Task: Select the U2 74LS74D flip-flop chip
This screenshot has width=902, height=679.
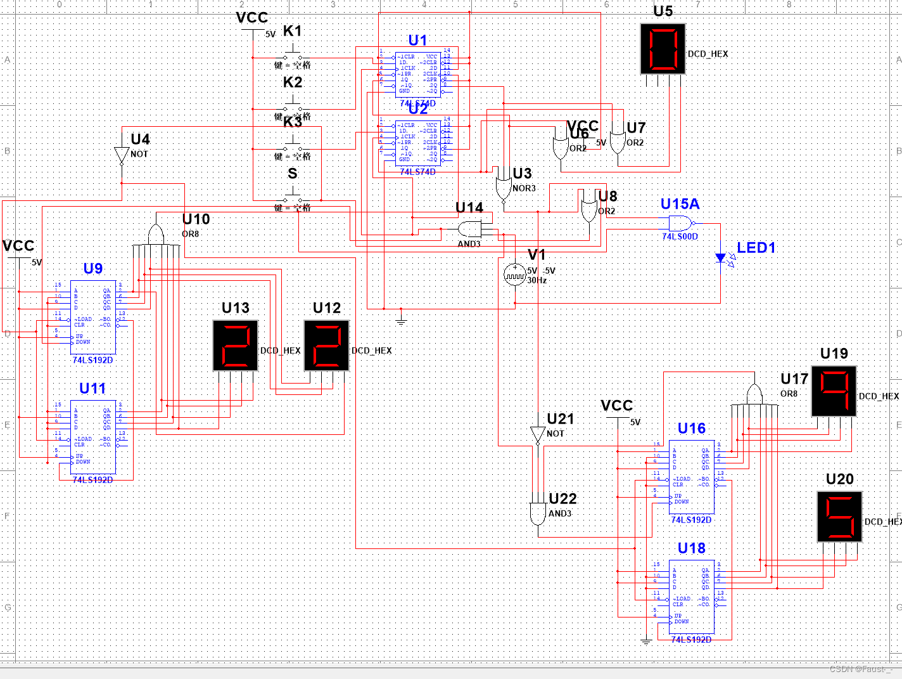Action: [417, 143]
